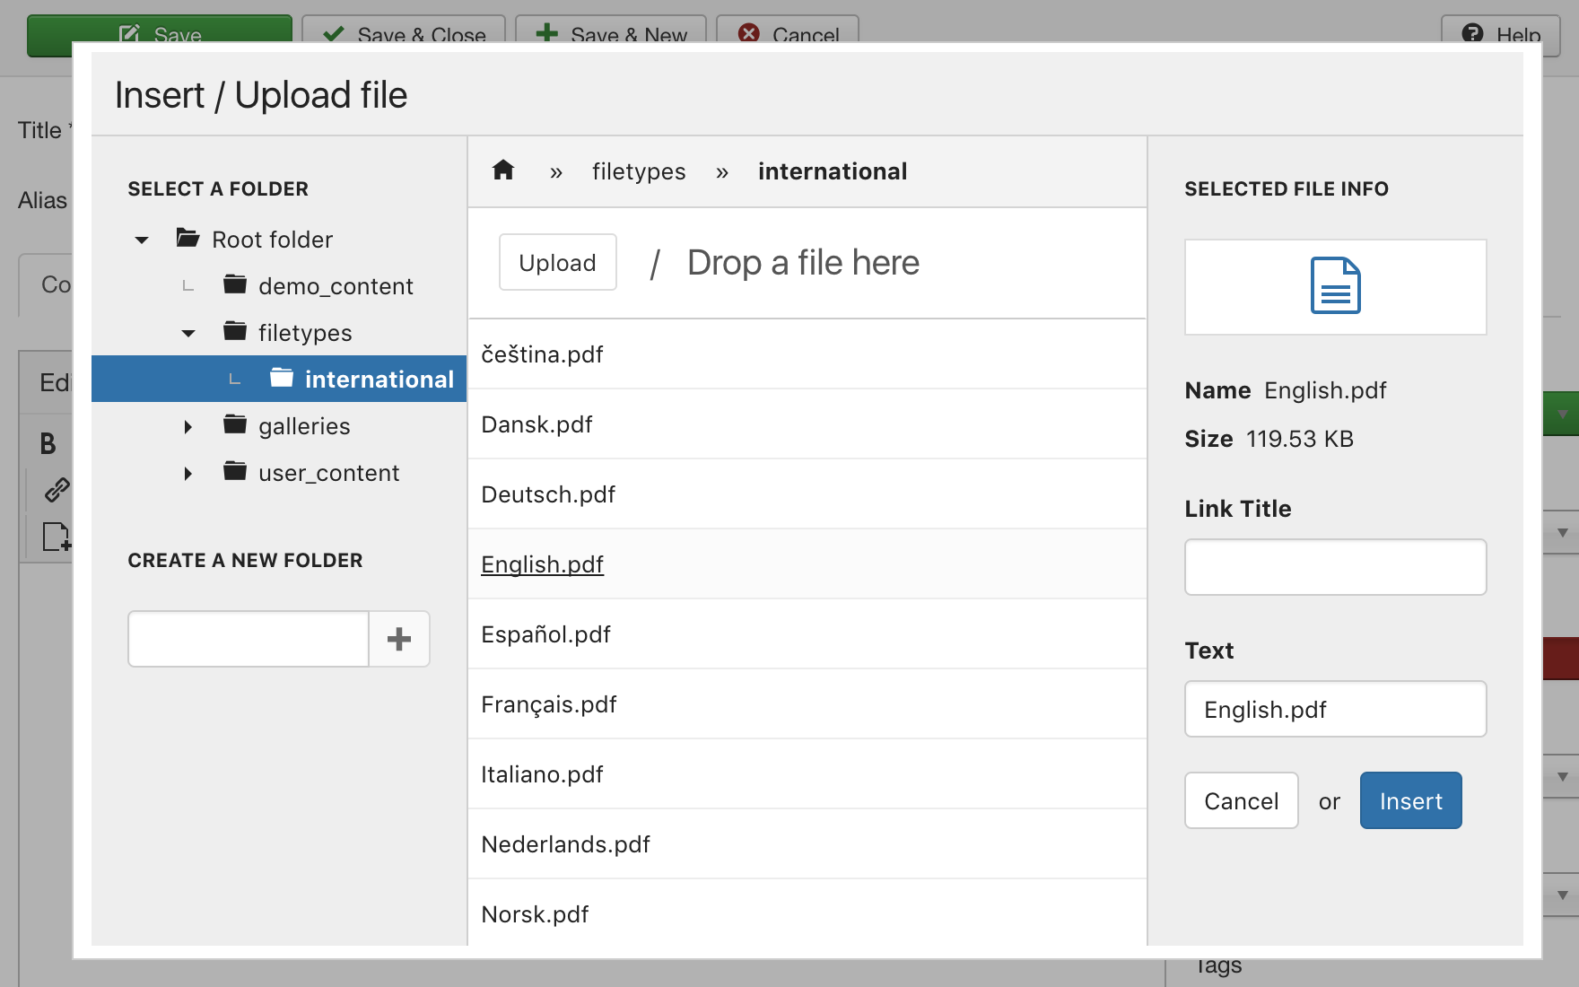This screenshot has height=987, width=1579.
Task: Click the demo_content folder icon
Action: (235, 285)
